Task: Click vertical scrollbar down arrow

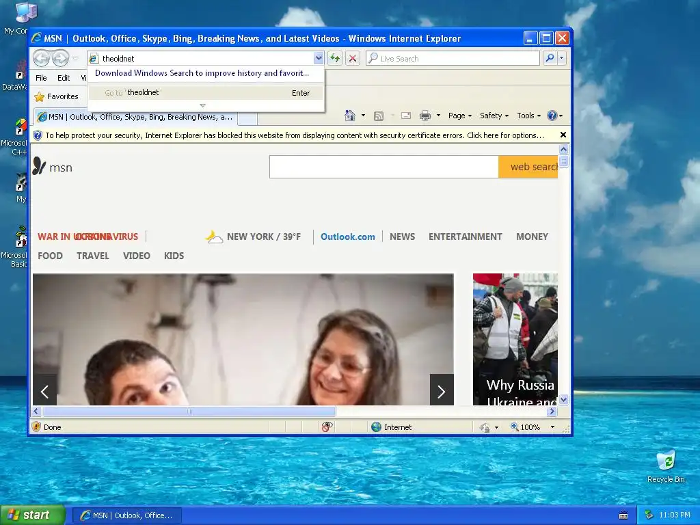Action: [563, 399]
